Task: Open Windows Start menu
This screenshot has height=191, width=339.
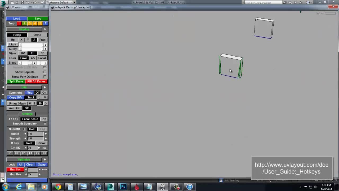Action: (5, 187)
